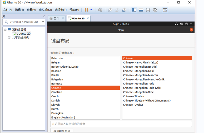This screenshot has height=133, width=204.
Task: Select Chinese in the left layout list
Action: (85, 88)
